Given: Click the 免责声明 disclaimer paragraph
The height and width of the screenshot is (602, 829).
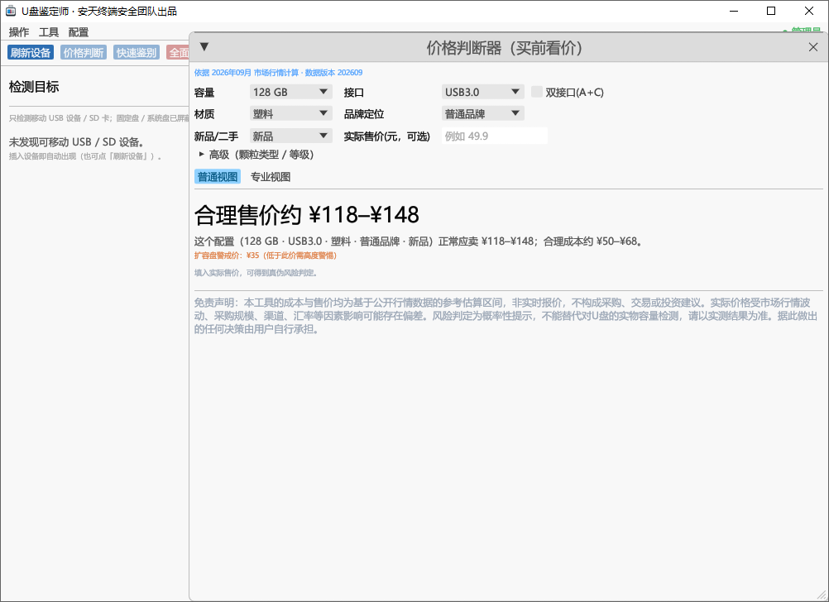Looking at the screenshot, I should pos(506,316).
